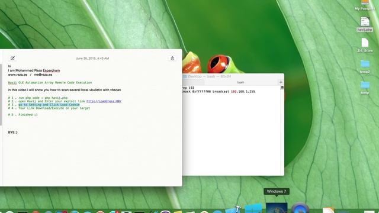Click the Terminal scrollbar toggle icon below plus
The width and height of the screenshot is (379, 213).
[282, 88]
